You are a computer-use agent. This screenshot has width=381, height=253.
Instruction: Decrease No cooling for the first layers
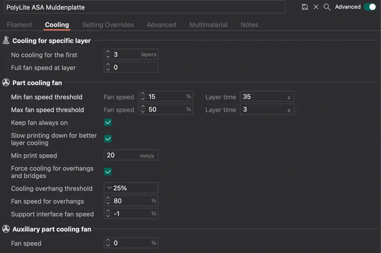[108, 57]
